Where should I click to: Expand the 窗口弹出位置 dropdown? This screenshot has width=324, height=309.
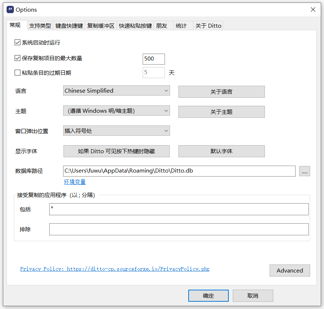(116, 131)
